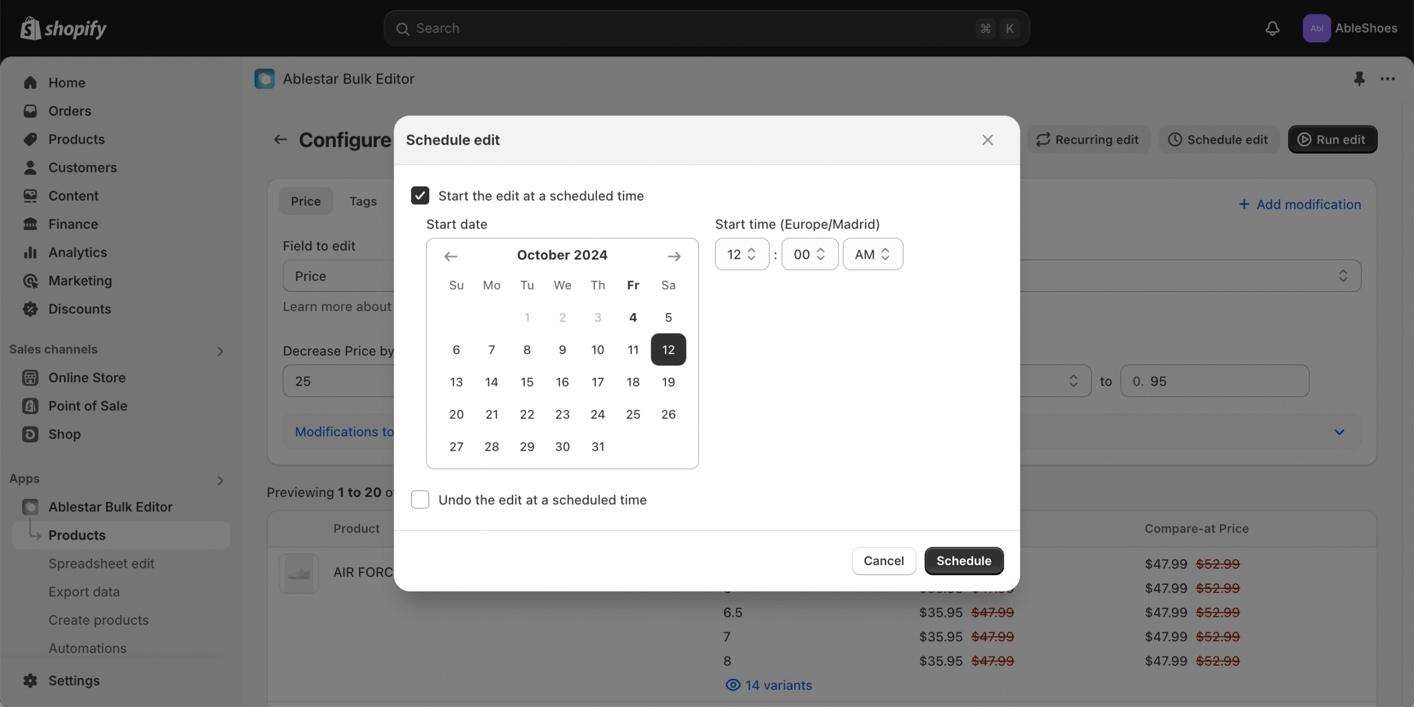This screenshot has width=1414, height=707.
Task: Click the Point of Sale channel icon
Action: [30, 406]
